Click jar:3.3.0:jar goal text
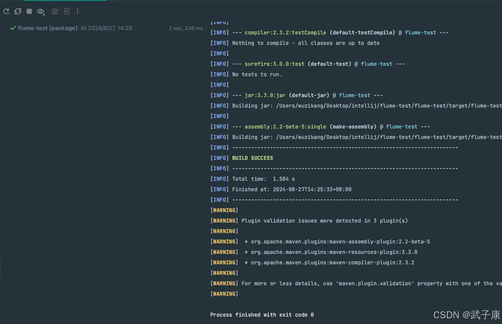The height and width of the screenshot is (324, 502). pyautogui.click(x=265, y=96)
